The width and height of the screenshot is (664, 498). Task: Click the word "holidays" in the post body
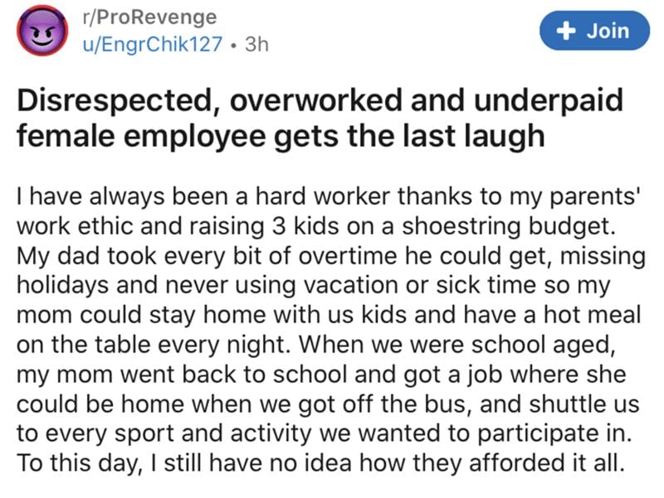pos(63,285)
